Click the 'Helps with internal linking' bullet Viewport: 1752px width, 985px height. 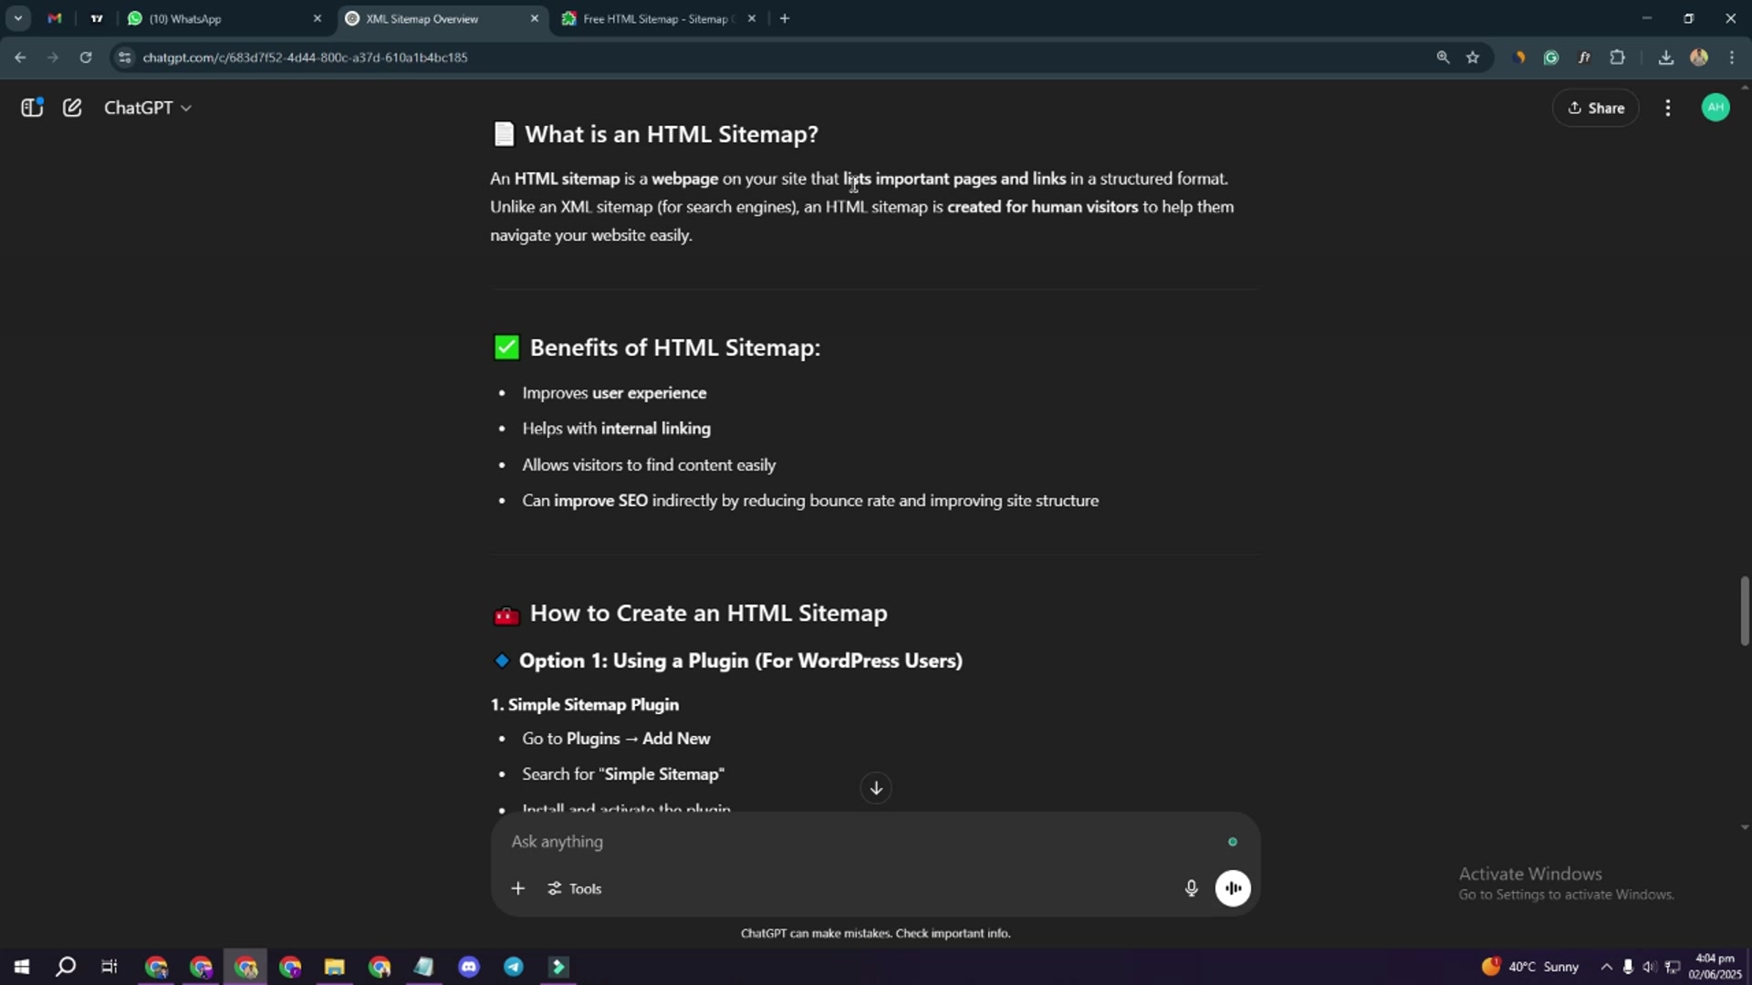[x=616, y=429]
